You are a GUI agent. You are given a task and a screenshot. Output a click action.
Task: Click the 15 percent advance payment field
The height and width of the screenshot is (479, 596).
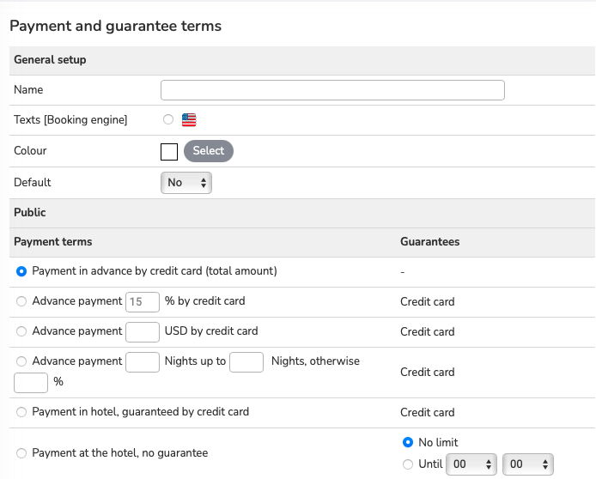pyautogui.click(x=143, y=302)
